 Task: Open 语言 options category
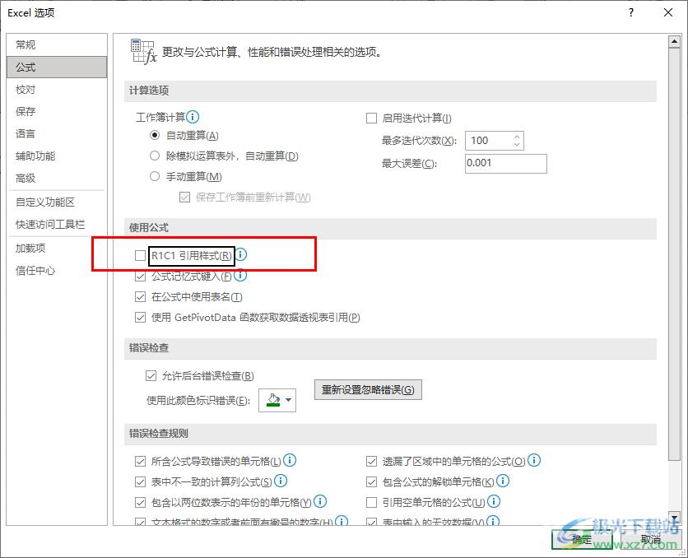point(57,134)
